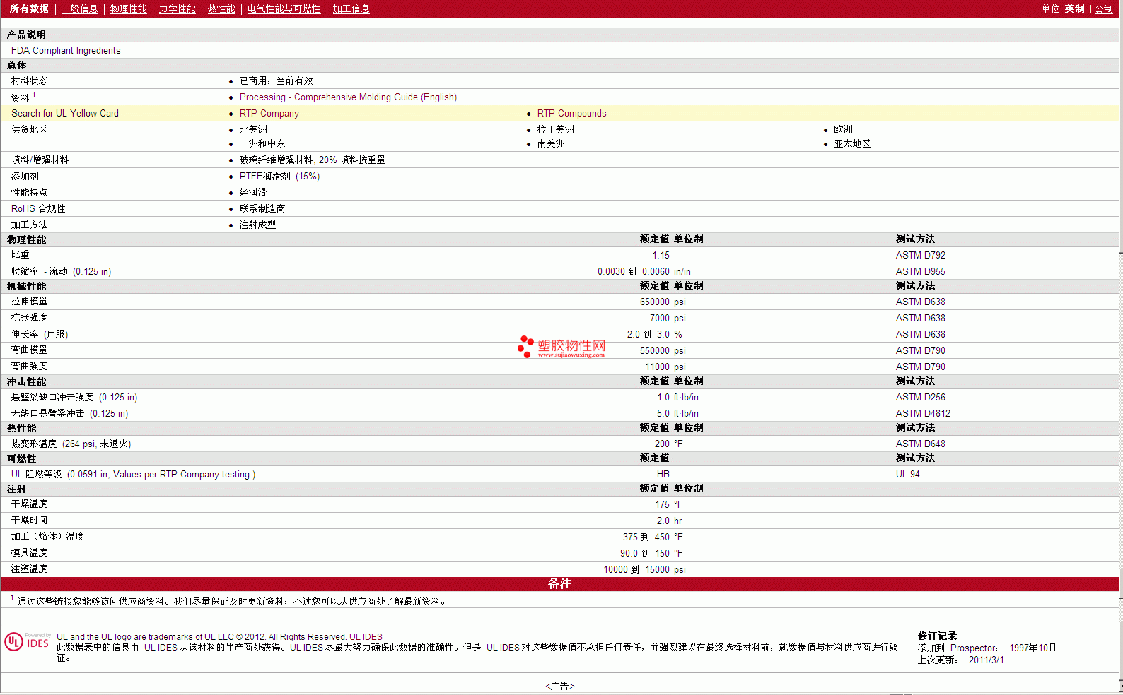Open the 力学性能 tab
Image resolution: width=1123 pixels, height=695 pixels.
[177, 9]
